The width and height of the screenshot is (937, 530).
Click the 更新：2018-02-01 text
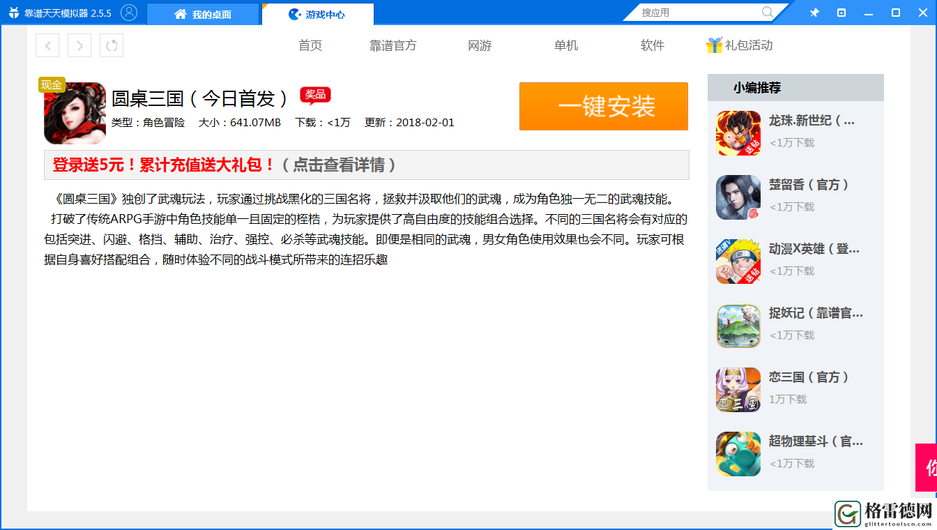click(x=409, y=123)
